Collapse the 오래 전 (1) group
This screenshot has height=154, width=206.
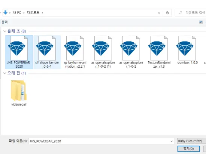(x=5, y=73)
